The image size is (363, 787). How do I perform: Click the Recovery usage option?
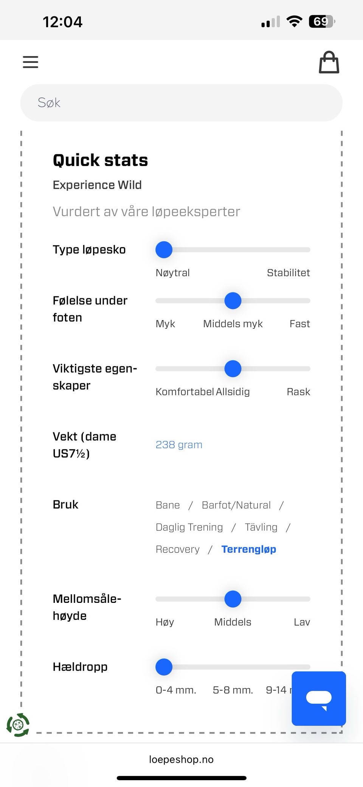(177, 549)
